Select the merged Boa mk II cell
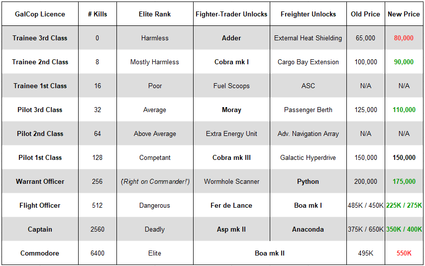This screenshot has width=425, height=266. click(x=270, y=253)
